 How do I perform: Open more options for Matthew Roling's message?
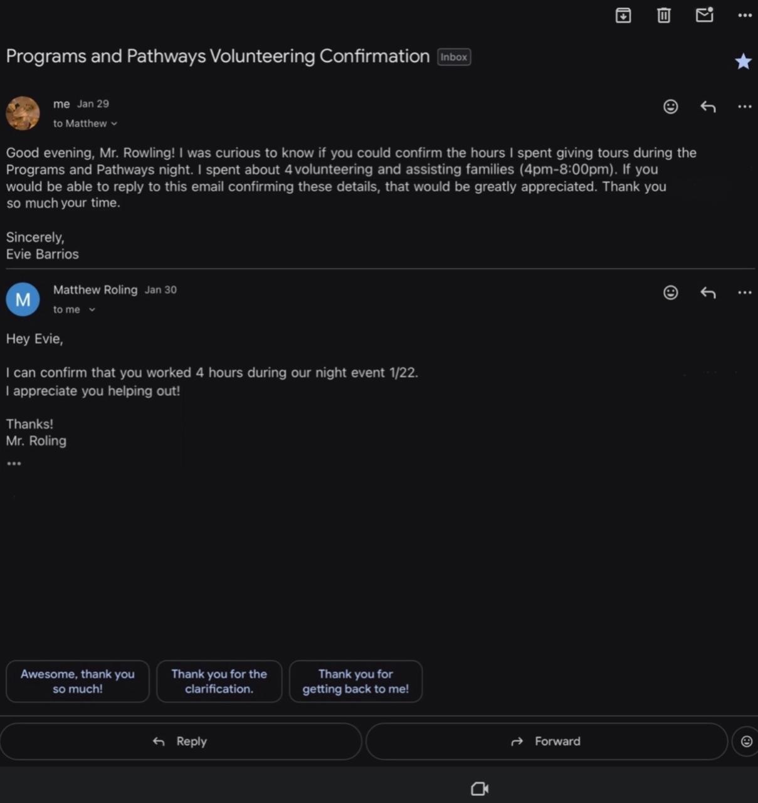pyautogui.click(x=745, y=292)
